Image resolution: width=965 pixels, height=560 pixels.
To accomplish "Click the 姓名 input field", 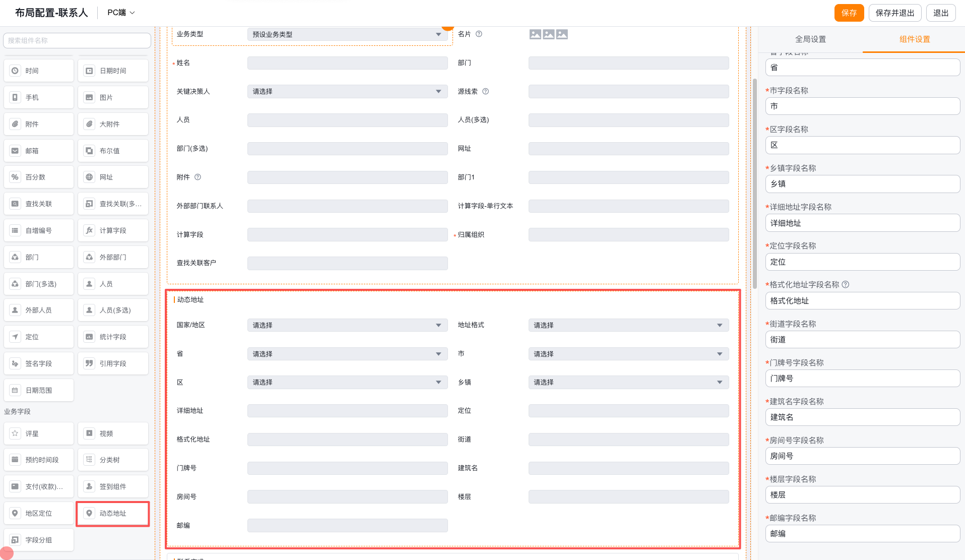I will [347, 63].
